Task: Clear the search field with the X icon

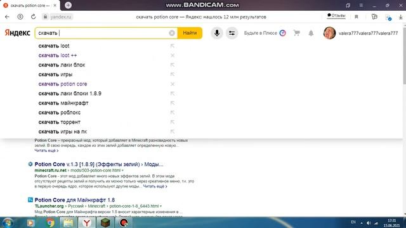Action: (x=172, y=33)
